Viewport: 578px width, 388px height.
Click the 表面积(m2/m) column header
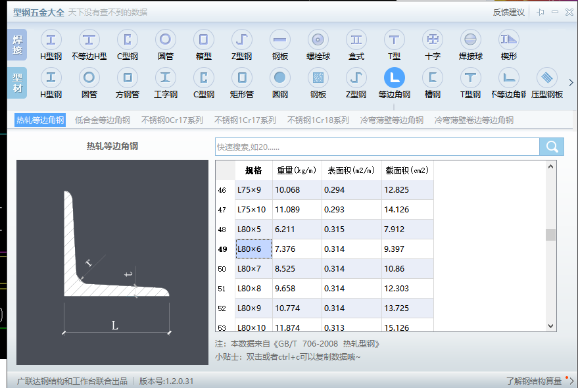[352, 170]
